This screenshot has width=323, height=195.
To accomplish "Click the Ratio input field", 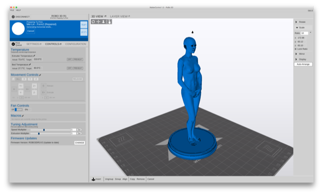I will 304,33.
